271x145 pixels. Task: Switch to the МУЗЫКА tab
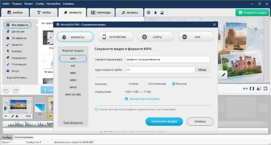point(129,12)
